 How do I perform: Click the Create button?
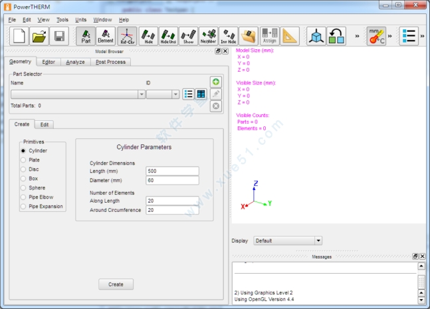(x=116, y=284)
